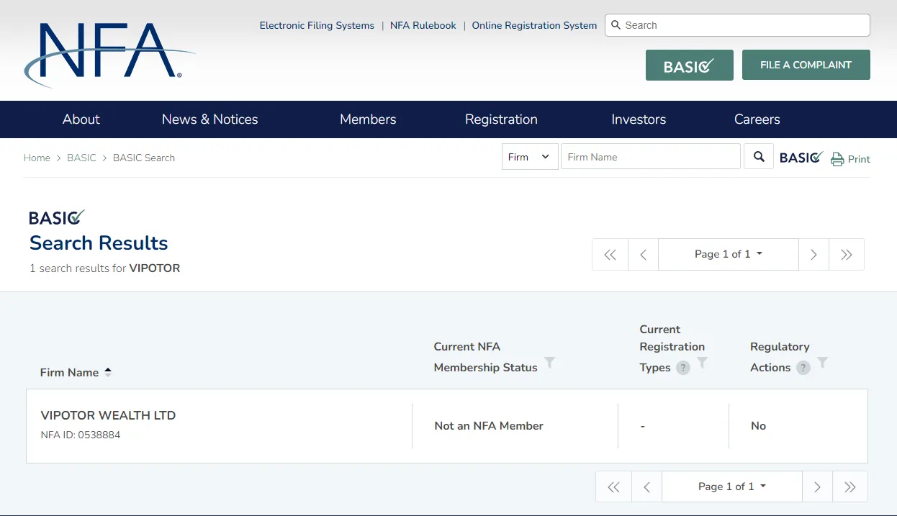The height and width of the screenshot is (516, 897).
Task: Open filter for Regulatory Actions
Action: coord(823,362)
